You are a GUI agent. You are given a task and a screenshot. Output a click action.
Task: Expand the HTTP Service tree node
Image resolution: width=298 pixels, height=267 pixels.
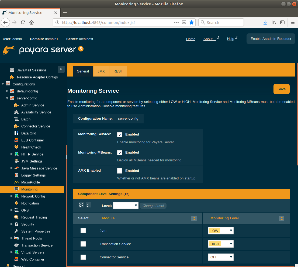point(12,154)
